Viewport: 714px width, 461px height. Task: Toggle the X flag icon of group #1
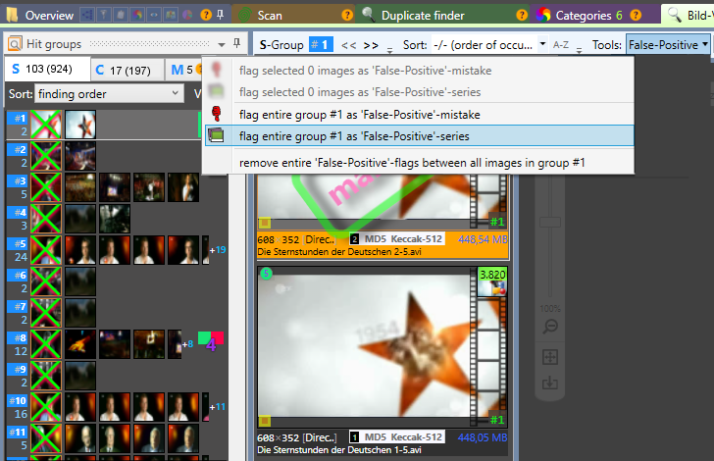coord(46,125)
